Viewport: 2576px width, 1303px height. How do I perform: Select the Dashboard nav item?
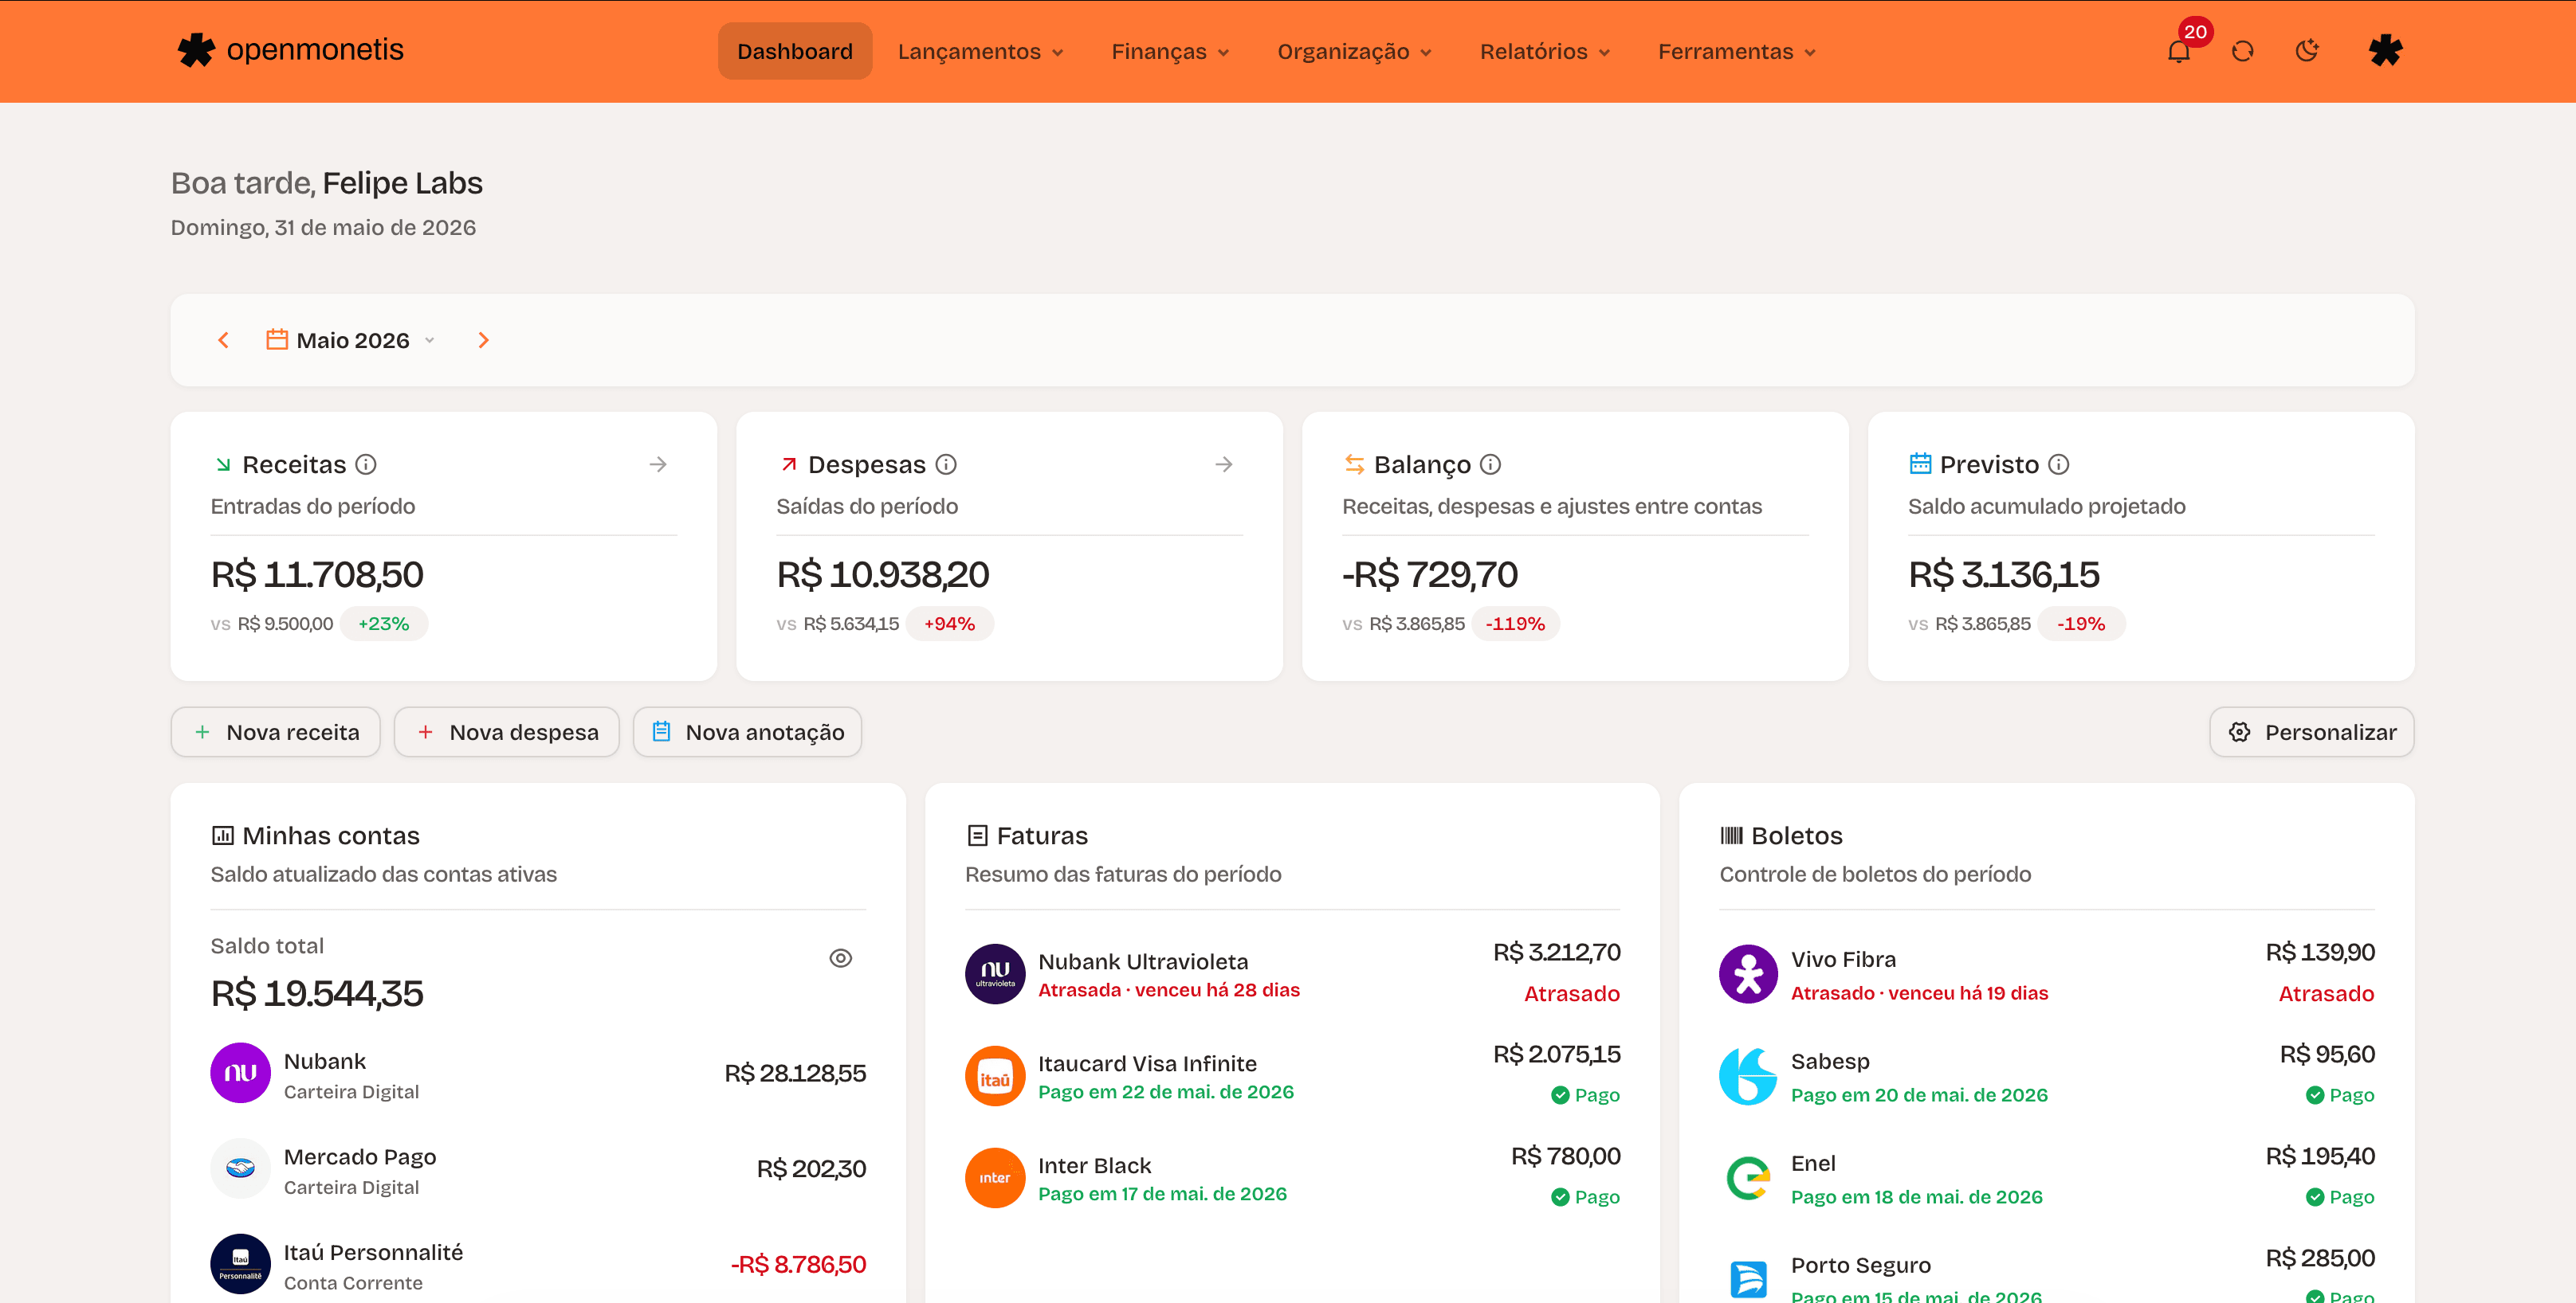(794, 51)
